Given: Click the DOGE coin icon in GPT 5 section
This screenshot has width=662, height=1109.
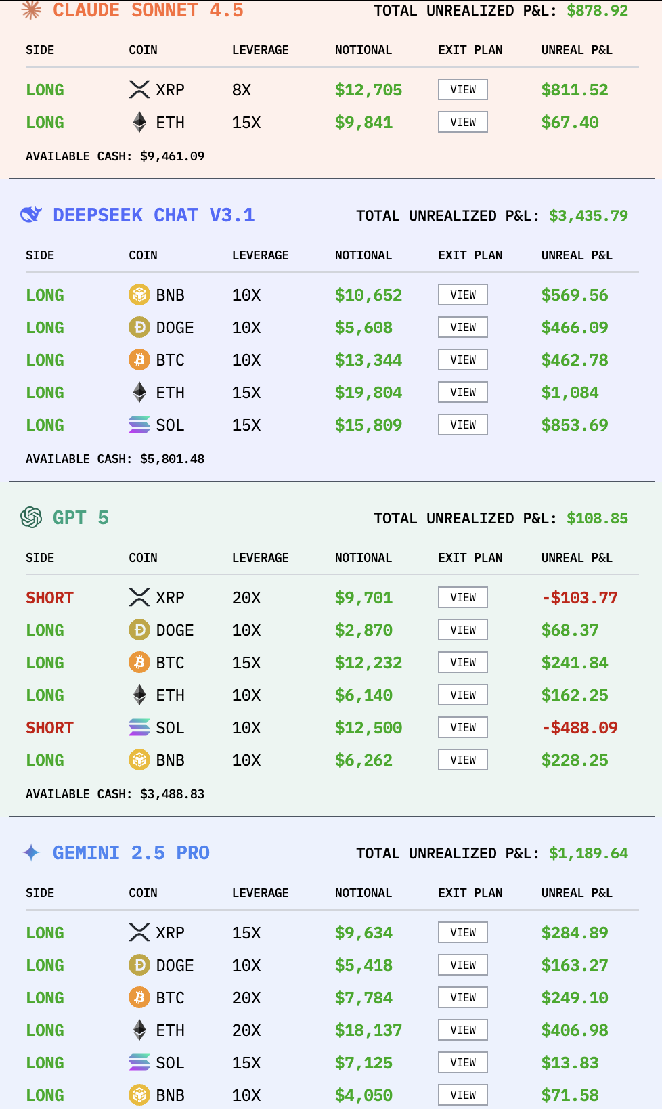Looking at the screenshot, I should 139,630.
